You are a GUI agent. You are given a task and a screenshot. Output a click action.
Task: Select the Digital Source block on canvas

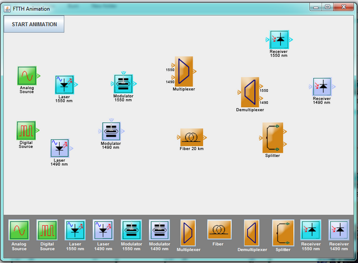[26, 130]
